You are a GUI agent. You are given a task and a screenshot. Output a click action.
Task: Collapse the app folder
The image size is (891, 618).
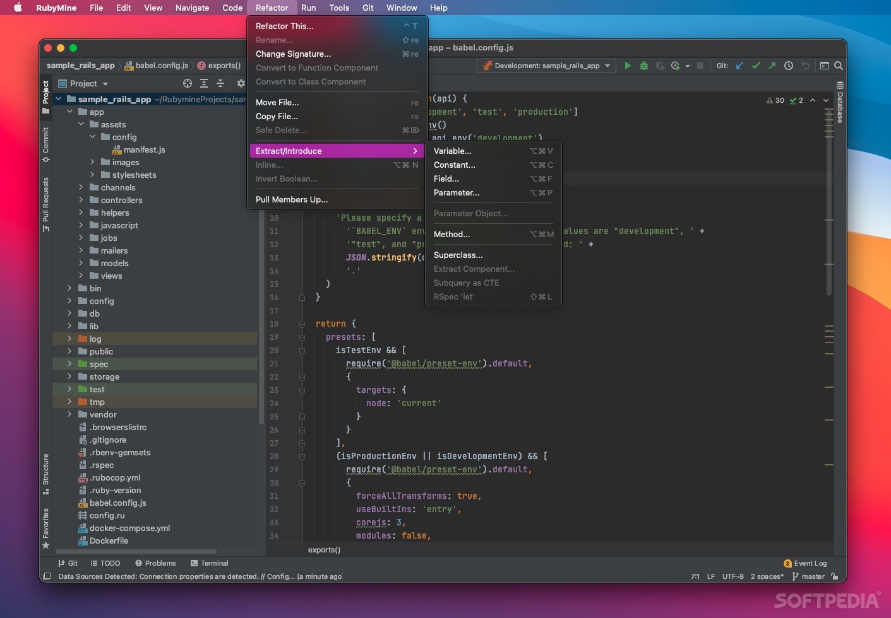point(70,112)
